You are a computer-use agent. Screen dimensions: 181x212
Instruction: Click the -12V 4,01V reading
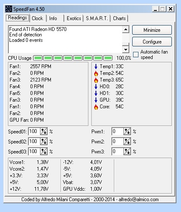pos(82,162)
